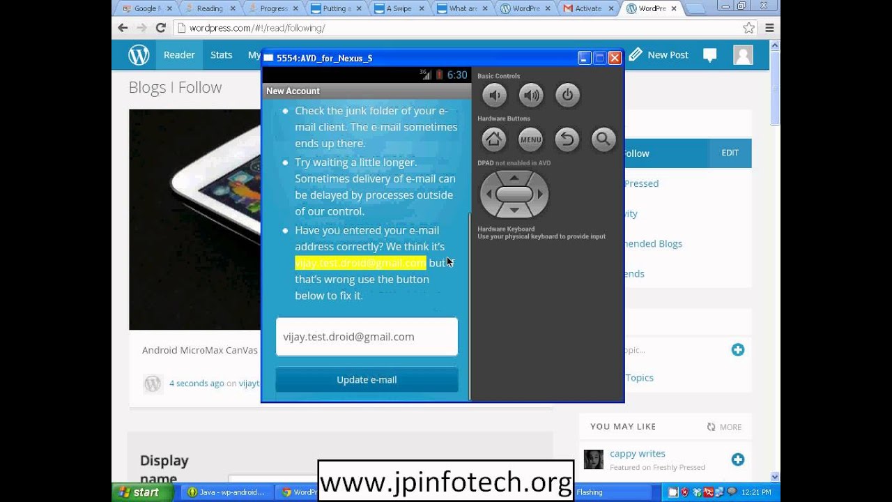Screen dimensions: 892x502
Task: Open the cappy writes blog link
Action: 638,453
